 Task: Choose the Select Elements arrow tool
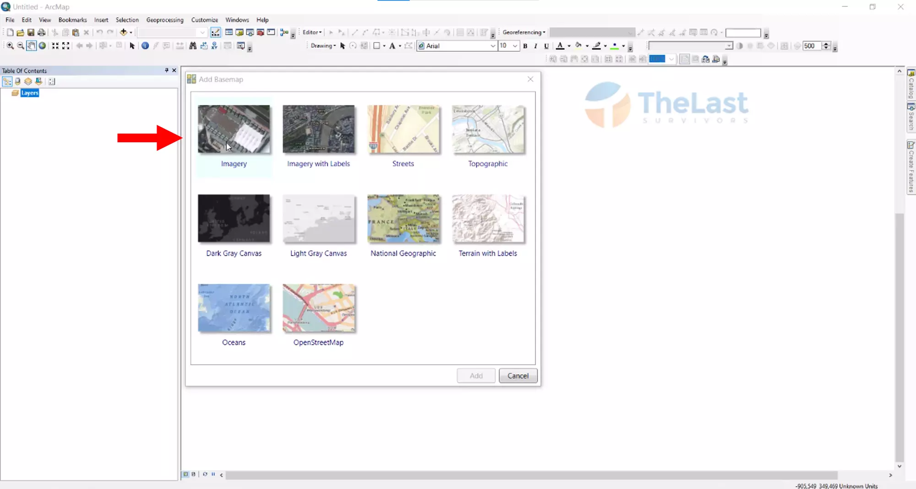[x=132, y=46]
